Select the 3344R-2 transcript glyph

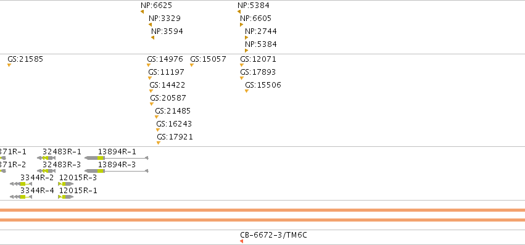coord(21,184)
